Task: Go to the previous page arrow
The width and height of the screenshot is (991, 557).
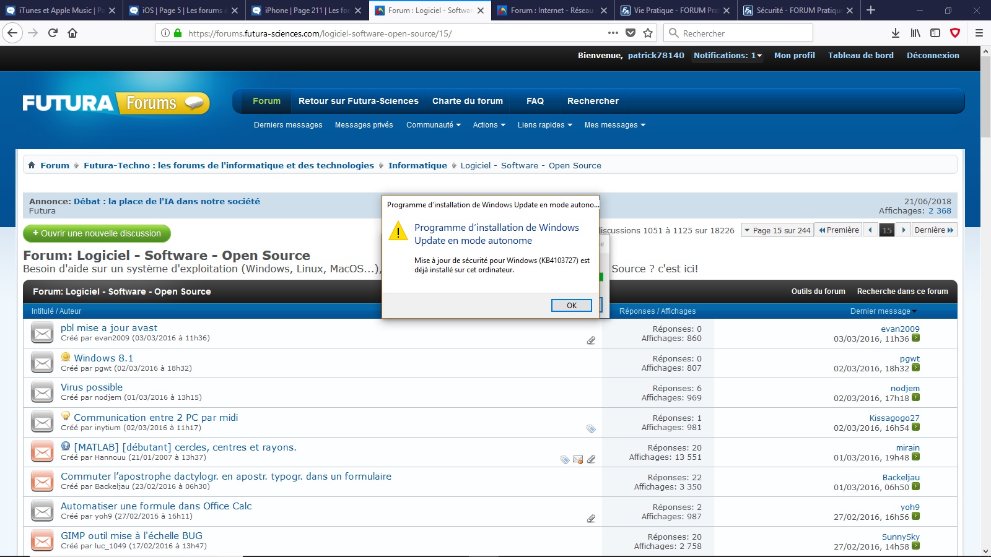Action: 870,230
